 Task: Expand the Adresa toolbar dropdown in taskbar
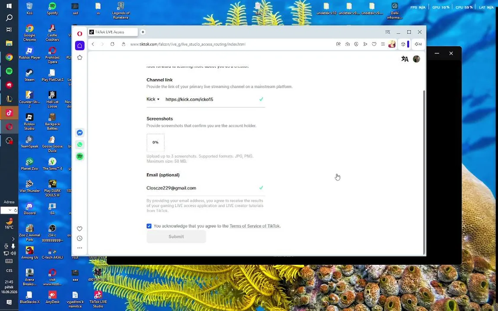(10, 210)
